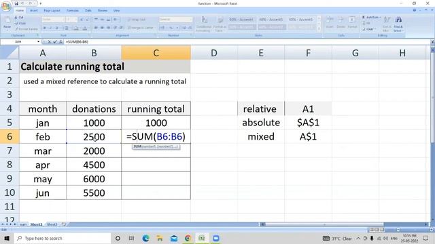
Task: Open Sort & Filter menu
Action: pos(387,24)
